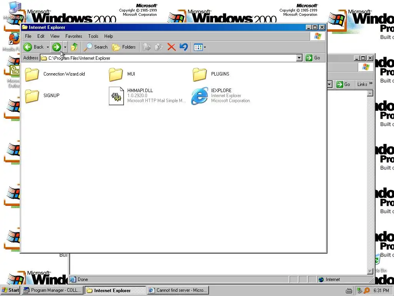Open the Help menu
394x296 pixels.
109,36
